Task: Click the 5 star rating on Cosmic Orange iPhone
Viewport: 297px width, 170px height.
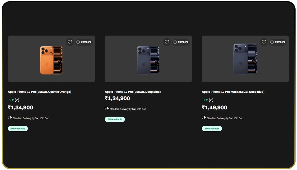Action: (11, 100)
